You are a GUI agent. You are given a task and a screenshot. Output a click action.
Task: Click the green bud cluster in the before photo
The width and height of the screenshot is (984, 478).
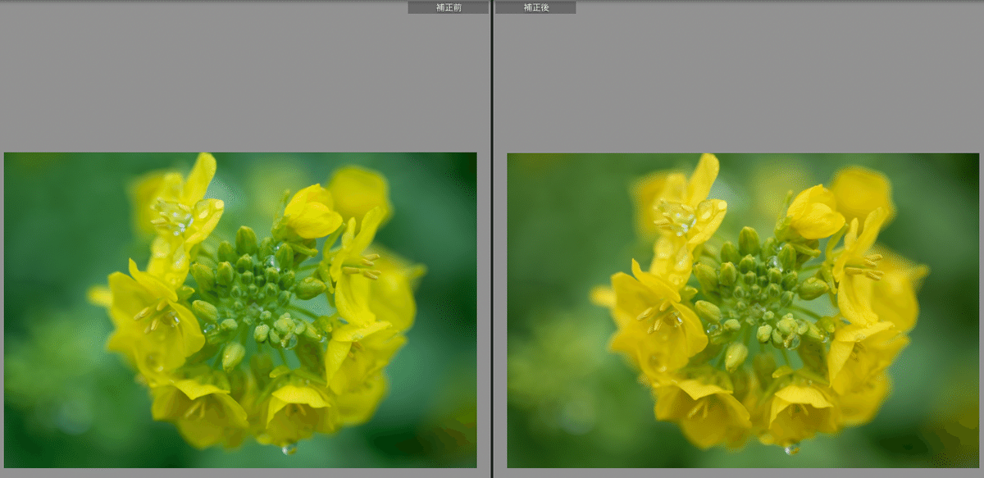(x=258, y=279)
